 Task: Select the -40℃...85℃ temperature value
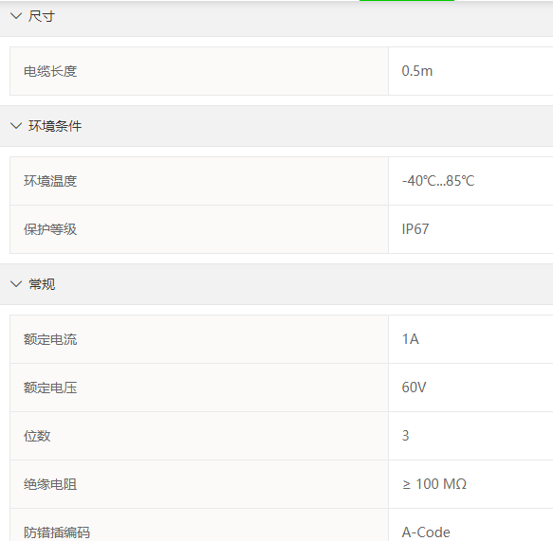pos(438,181)
